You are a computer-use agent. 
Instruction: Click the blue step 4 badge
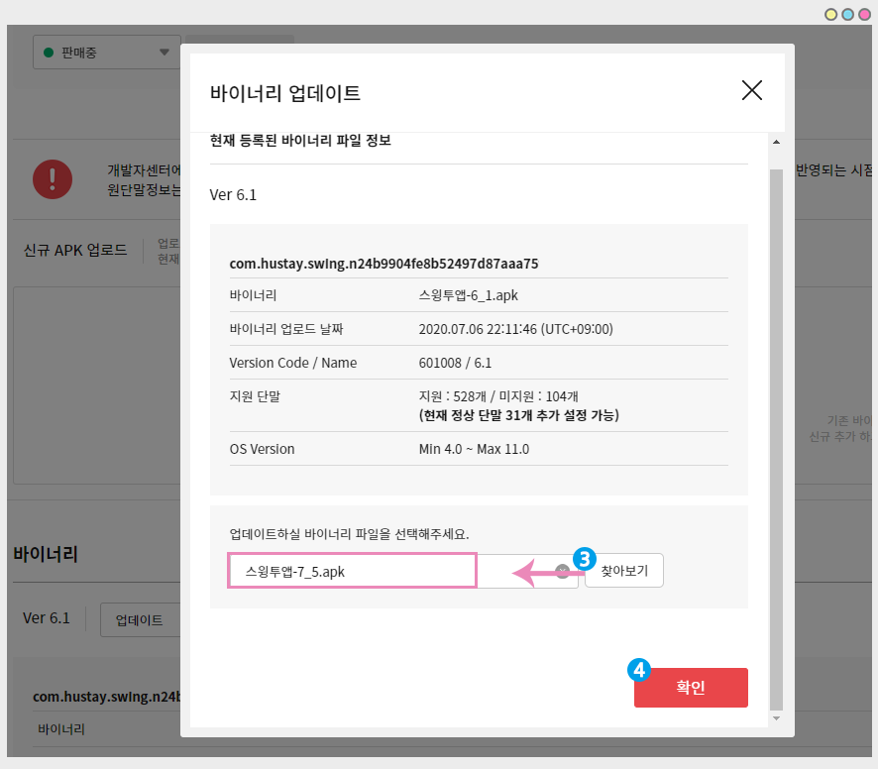click(x=639, y=670)
